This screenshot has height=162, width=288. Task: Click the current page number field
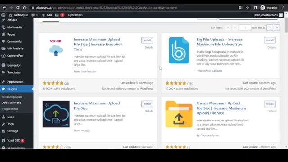(x=245, y=28)
